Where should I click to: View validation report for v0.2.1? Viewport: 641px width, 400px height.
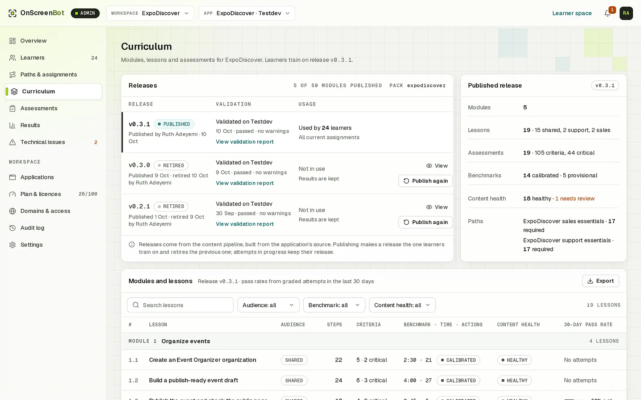(x=245, y=224)
